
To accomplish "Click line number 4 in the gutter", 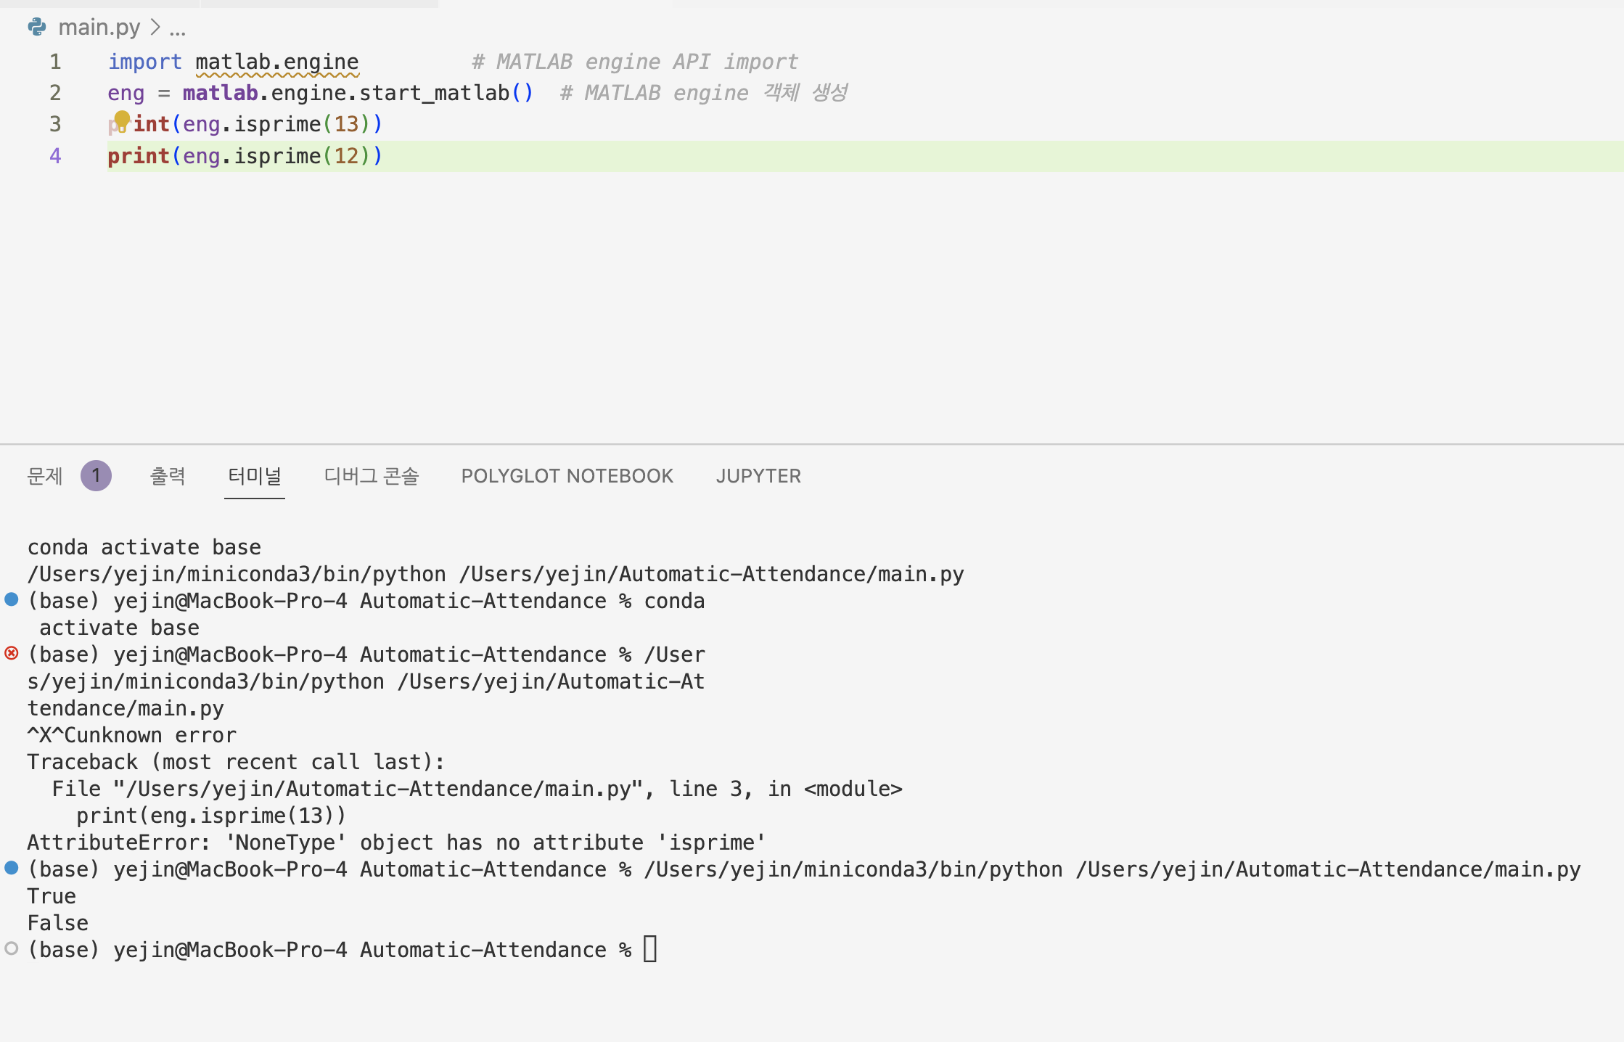I will click(x=55, y=156).
